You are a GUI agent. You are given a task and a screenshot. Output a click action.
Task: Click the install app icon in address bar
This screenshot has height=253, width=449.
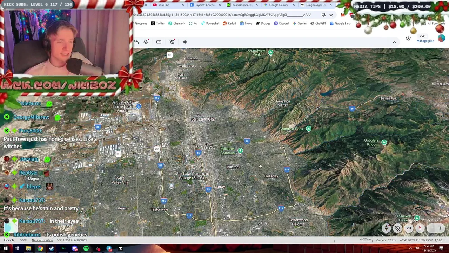pyautogui.click(x=323, y=15)
